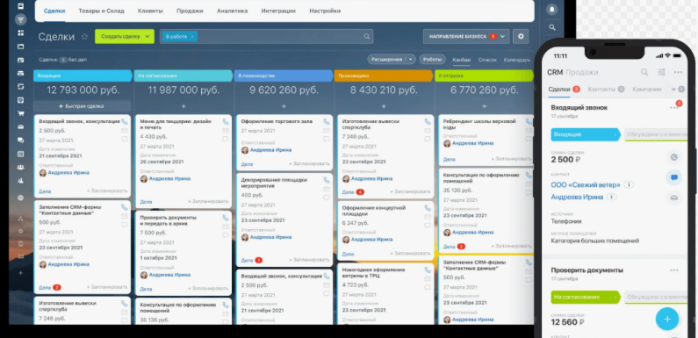This screenshot has width=698, height=338.
Task: Open three-dots menu of mobile 'Проверить документы' deal
Action: (x=674, y=270)
